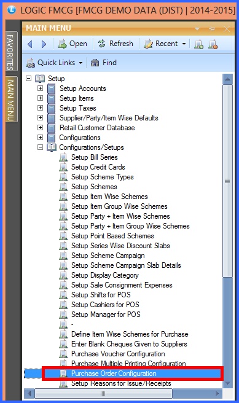Open the Main Menu panel options arrow
The height and width of the screenshot is (403, 239).
coord(197,28)
